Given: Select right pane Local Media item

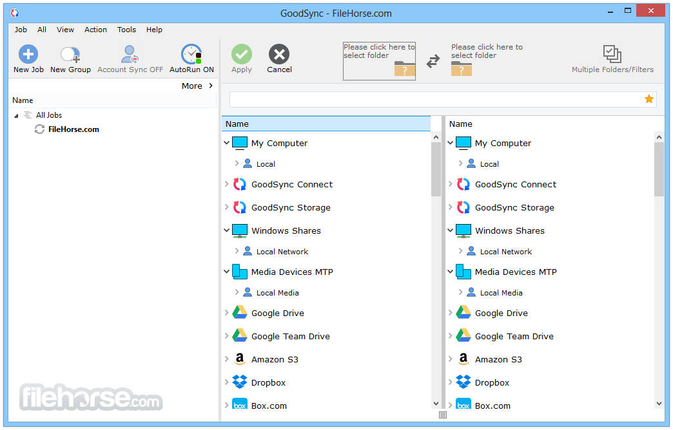Looking at the screenshot, I should click(501, 293).
